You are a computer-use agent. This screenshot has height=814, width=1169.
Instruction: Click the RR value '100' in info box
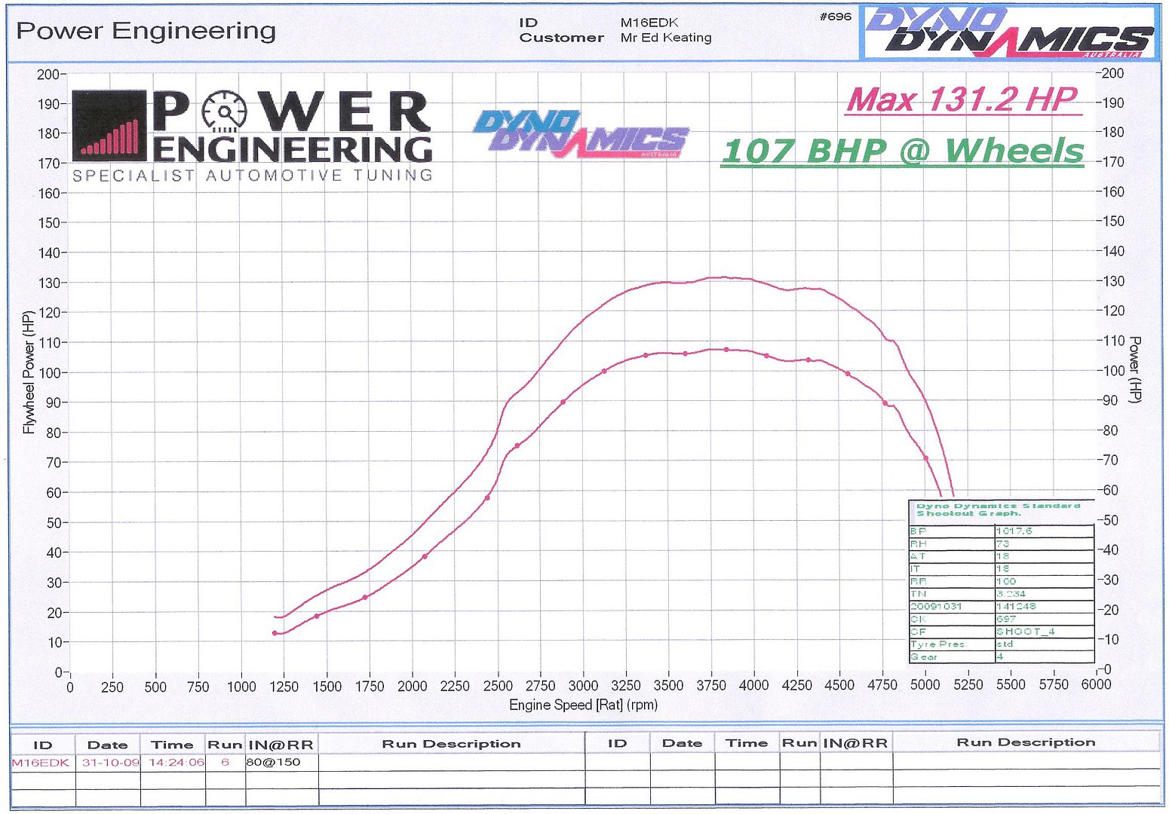tap(1006, 581)
